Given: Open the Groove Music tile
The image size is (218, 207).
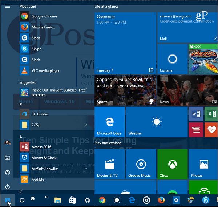Looking at the screenshot, I should tap(141, 164).
